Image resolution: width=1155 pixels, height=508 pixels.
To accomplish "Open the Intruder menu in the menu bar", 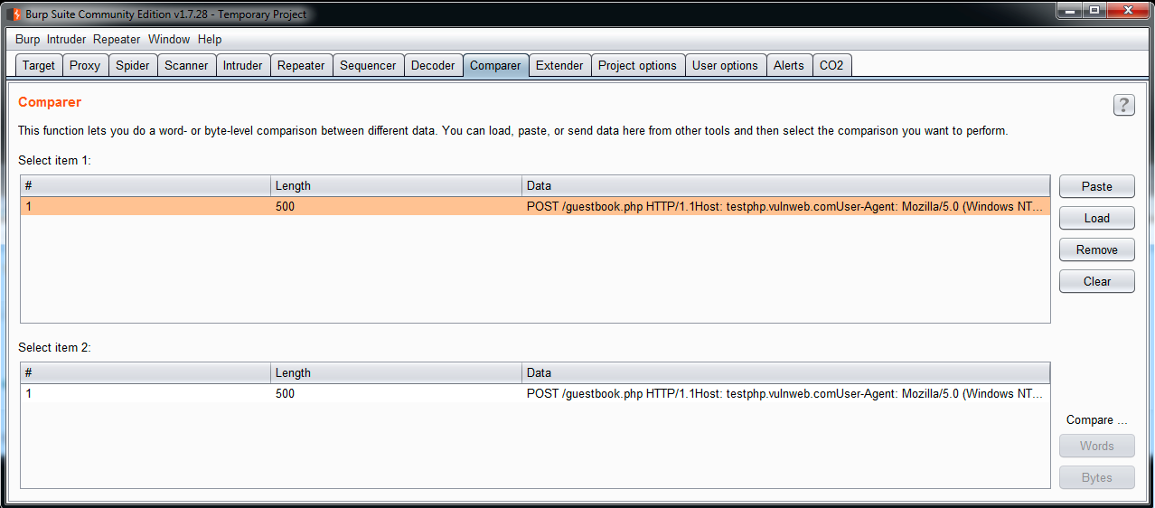I will pyautogui.click(x=66, y=40).
